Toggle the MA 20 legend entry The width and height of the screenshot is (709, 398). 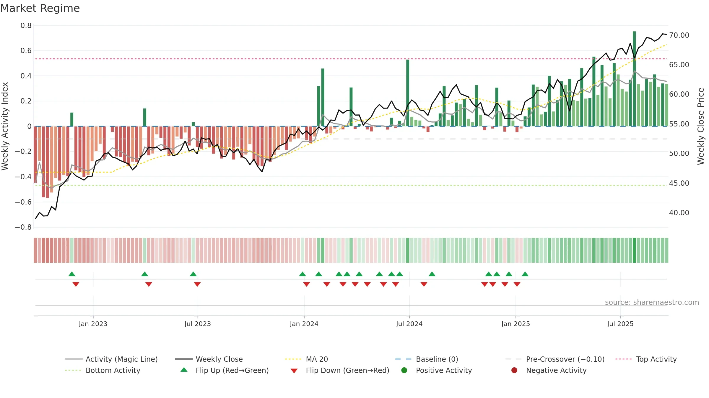tap(306, 359)
